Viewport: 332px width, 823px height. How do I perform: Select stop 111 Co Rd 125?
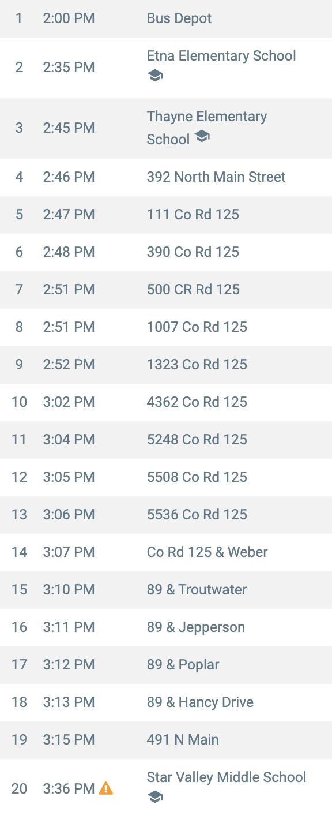point(166,215)
